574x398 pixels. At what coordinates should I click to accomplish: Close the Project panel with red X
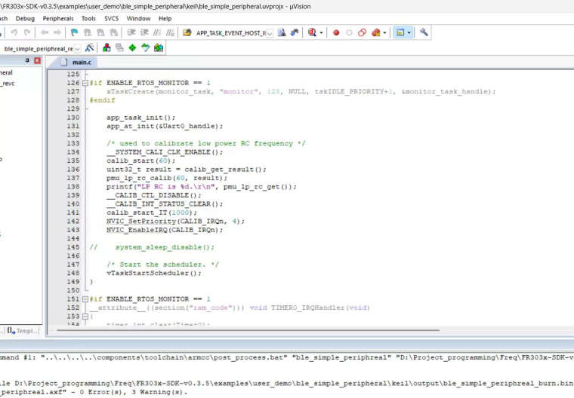pyautogui.click(x=37, y=60)
